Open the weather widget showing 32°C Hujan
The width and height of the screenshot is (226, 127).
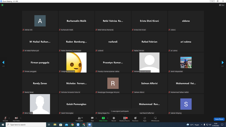click(193, 125)
